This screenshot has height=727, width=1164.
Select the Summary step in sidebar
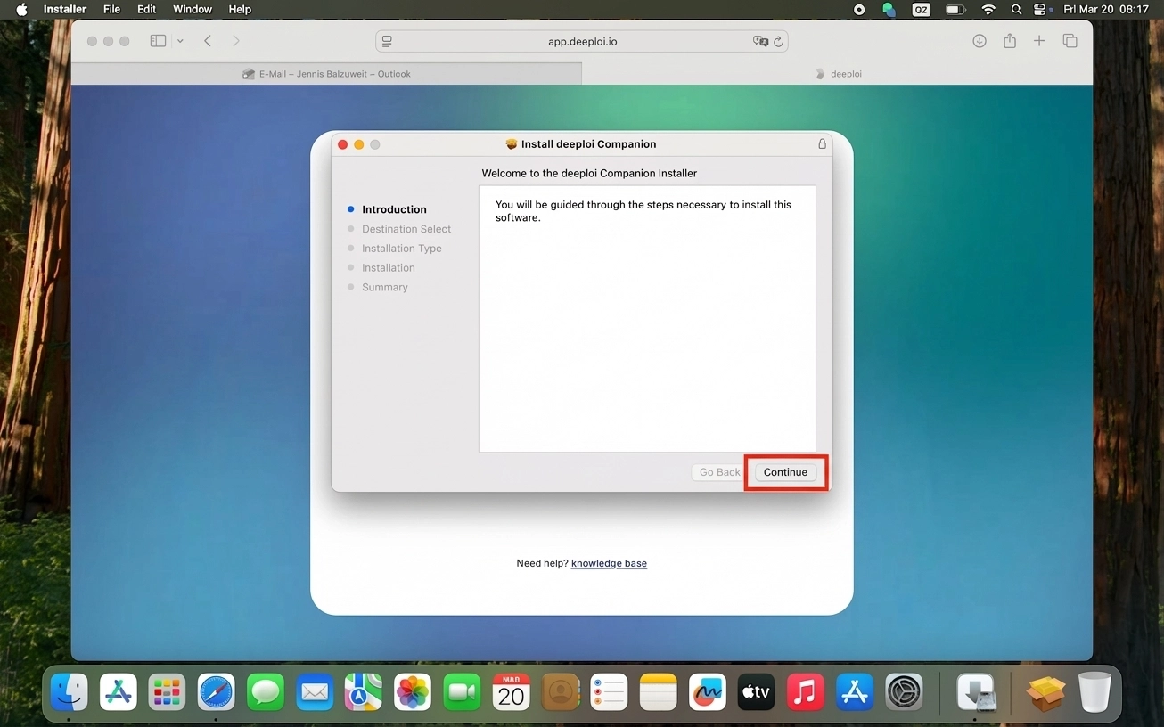pyautogui.click(x=385, y=287)
